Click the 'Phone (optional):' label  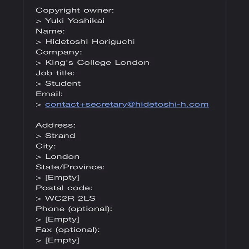(x=74, y=209)
